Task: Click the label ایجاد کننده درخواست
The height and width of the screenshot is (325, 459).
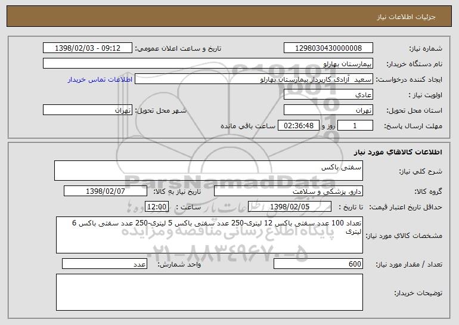Action: pyautogui.click(x=409, y=79)
